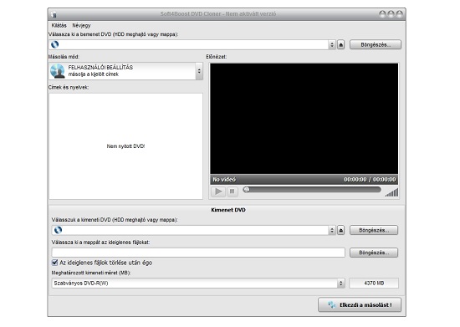Click Elkezdi a másolást button
The height and width of the screenshot is (327, 460).
click(x=360, y=305)
